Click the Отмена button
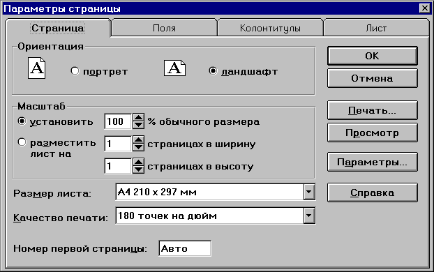The image size is (434, 272). [373, 78]
